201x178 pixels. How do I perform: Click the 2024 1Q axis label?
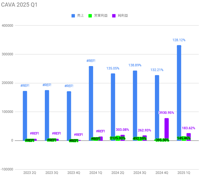(x=96, y=173)
